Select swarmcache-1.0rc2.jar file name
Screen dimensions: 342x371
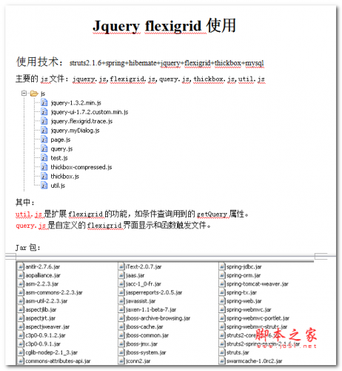coord(255,361)
